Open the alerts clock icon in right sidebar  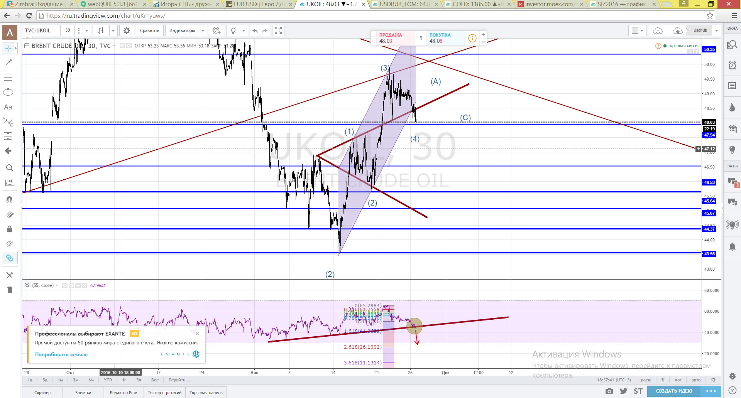click(732, 65)
